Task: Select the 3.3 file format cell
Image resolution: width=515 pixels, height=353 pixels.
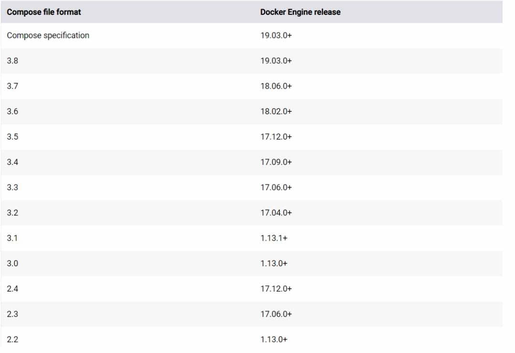Action: (13, 187)
